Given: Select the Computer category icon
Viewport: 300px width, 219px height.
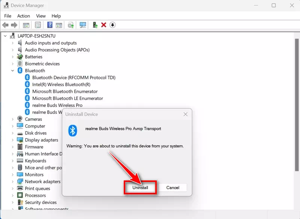Looking at the screenshot, I should (20, 126).
